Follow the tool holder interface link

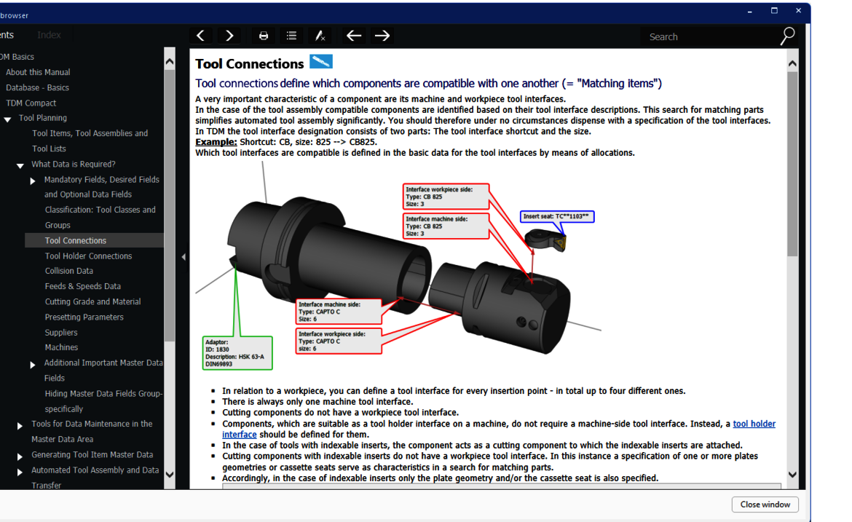(754, 424)
